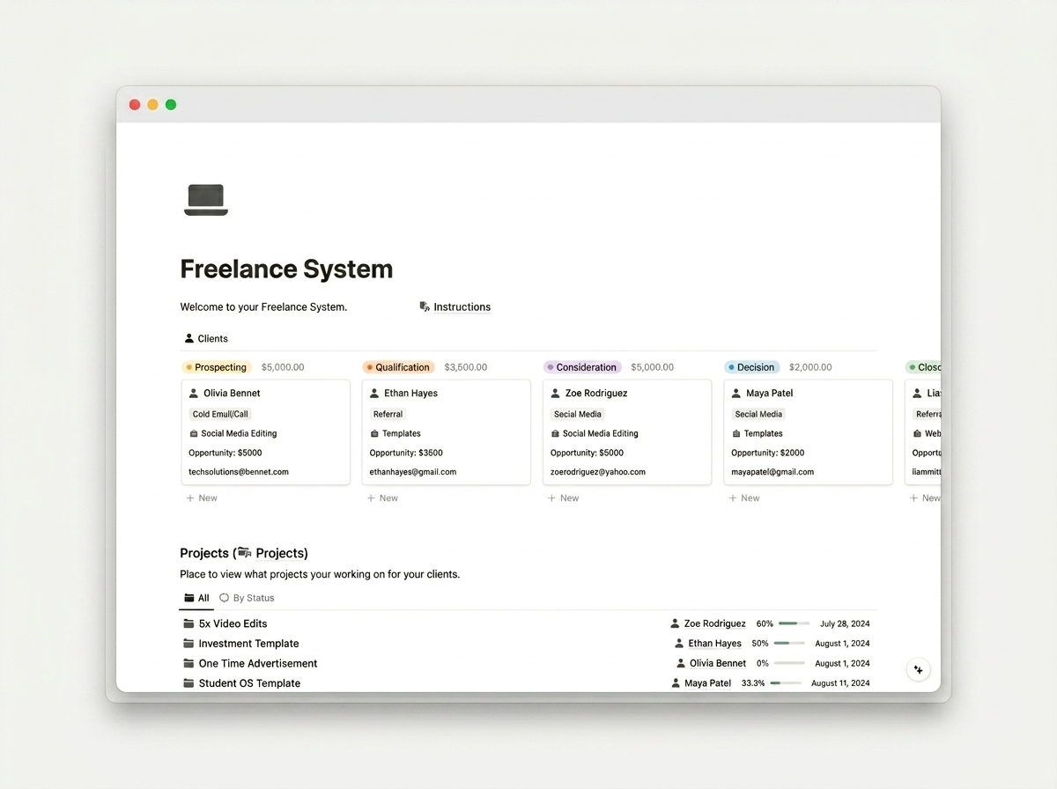Click zoerodriguez@yahoo.com email
The image size is (1057, 789).
598,472
